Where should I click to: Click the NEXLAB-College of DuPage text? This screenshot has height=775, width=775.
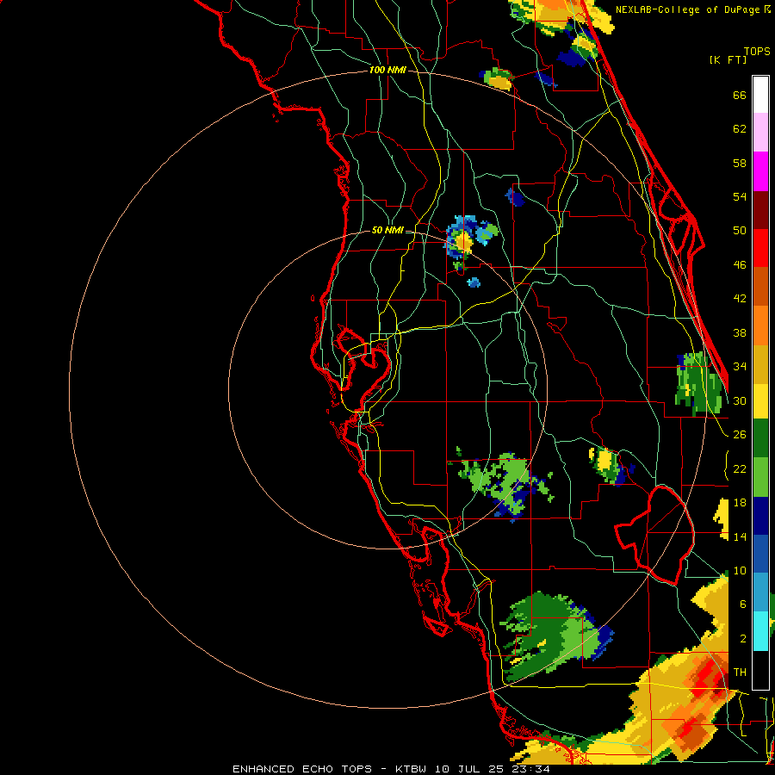[x=689, y=9]
